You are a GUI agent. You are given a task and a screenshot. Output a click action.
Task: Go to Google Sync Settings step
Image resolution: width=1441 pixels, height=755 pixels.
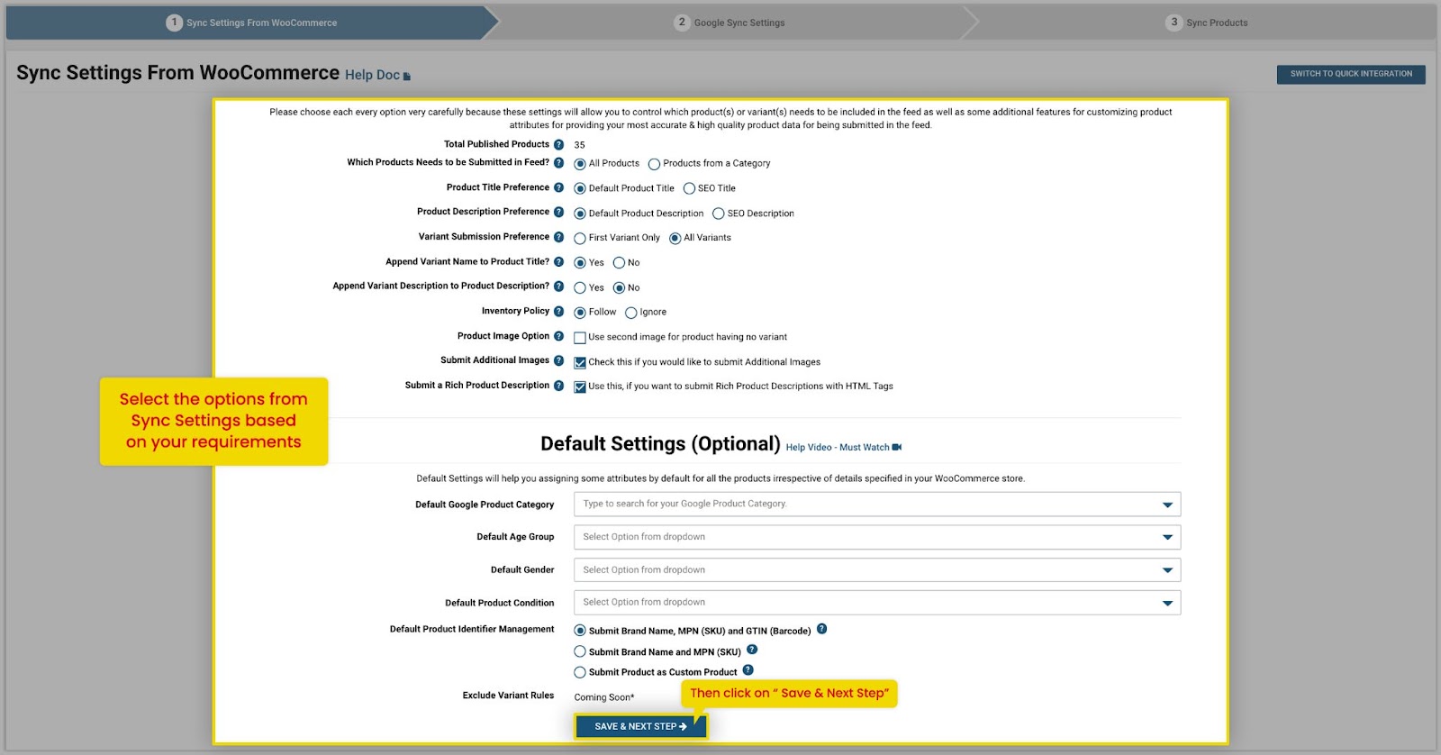(730, 23)
